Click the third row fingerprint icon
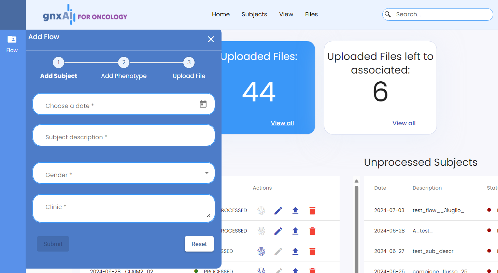The height and width of the screenshot is (273, 498). coord(261,252)
